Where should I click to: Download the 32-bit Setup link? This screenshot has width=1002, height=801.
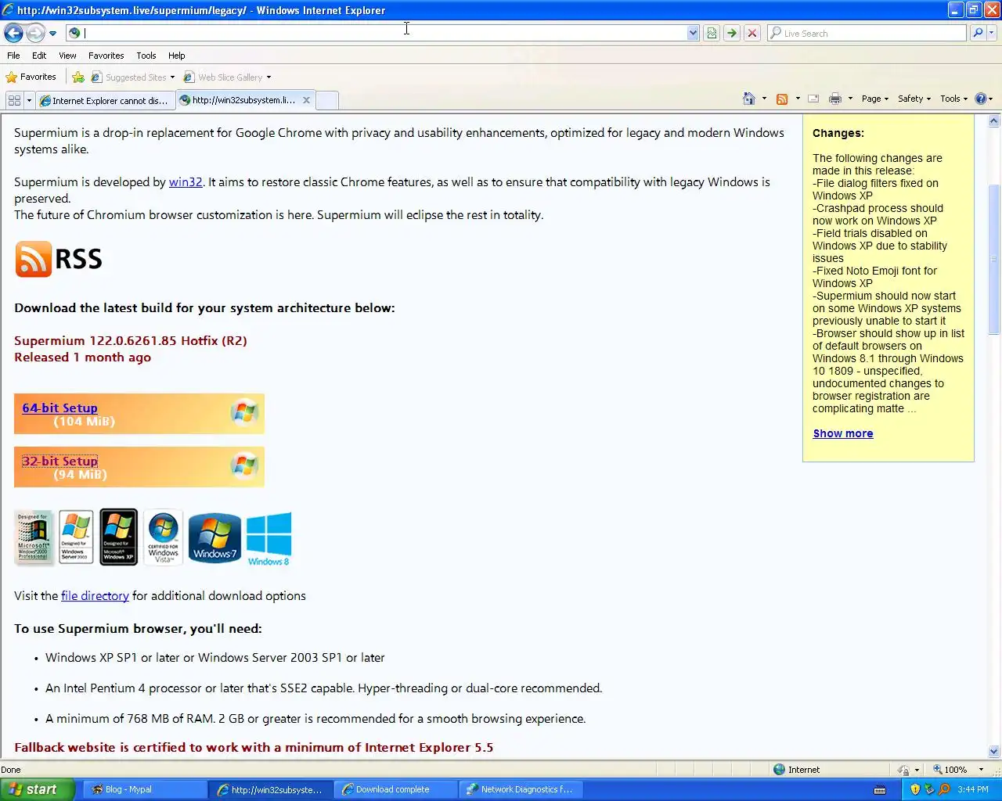pyautogui.click(x=59, y=461)
